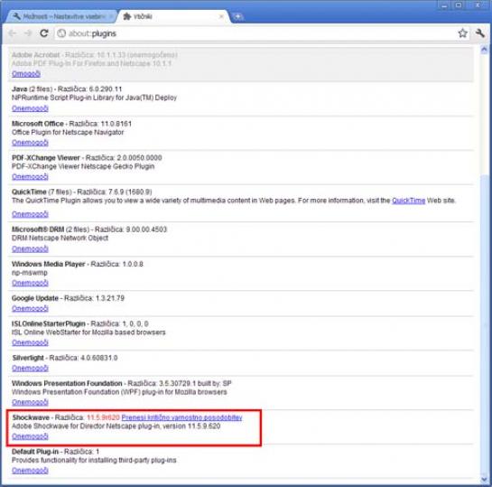Click the Silverlight plugin name
The height and width of the screenshot is (487, 492).
[x=28, y=358]
